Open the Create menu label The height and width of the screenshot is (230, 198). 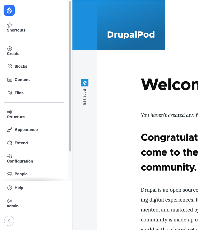coord(13,54)
